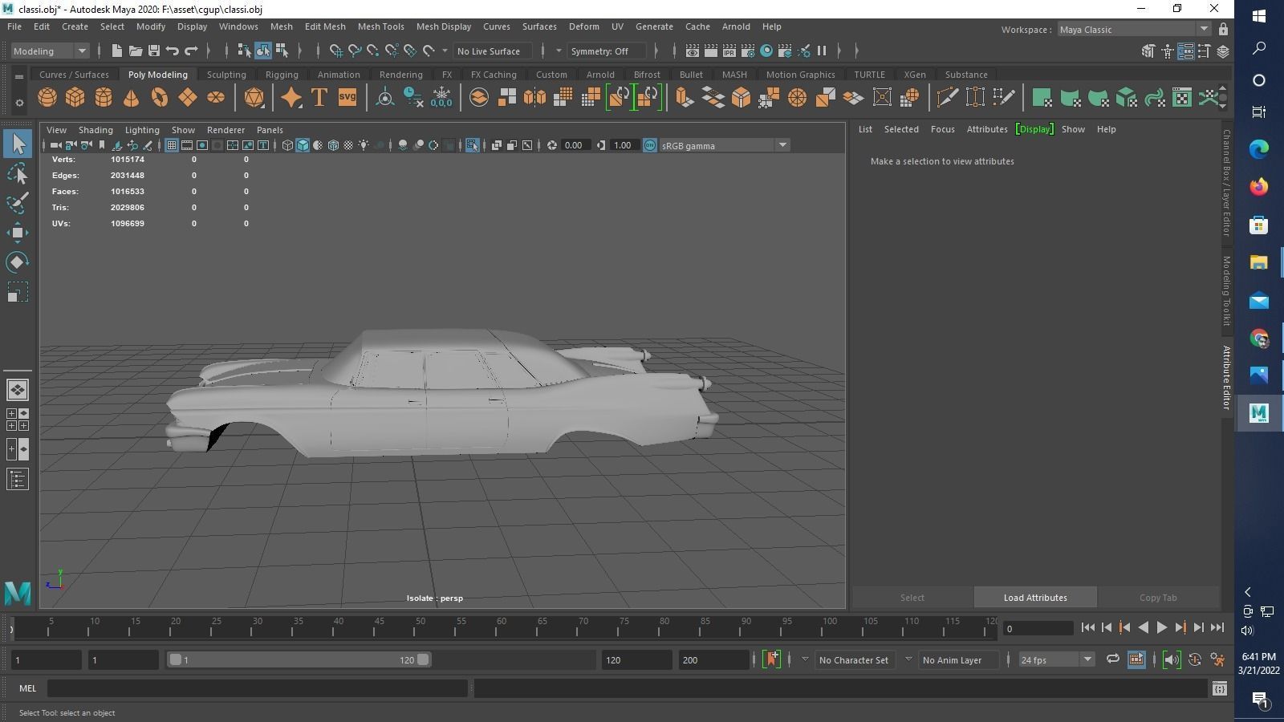Viewport: 1284px width, 722px height.
Task: Open the snap options dropdown arrow
Action: 445,51
